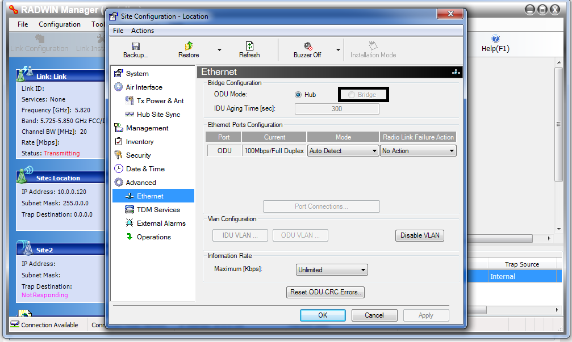
Task: Click the Restore toolbar icon
Action: point(189,46)
